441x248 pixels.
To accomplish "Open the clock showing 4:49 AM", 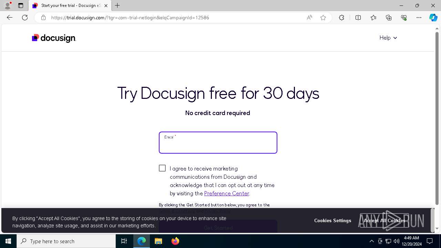I will [411, 241].
